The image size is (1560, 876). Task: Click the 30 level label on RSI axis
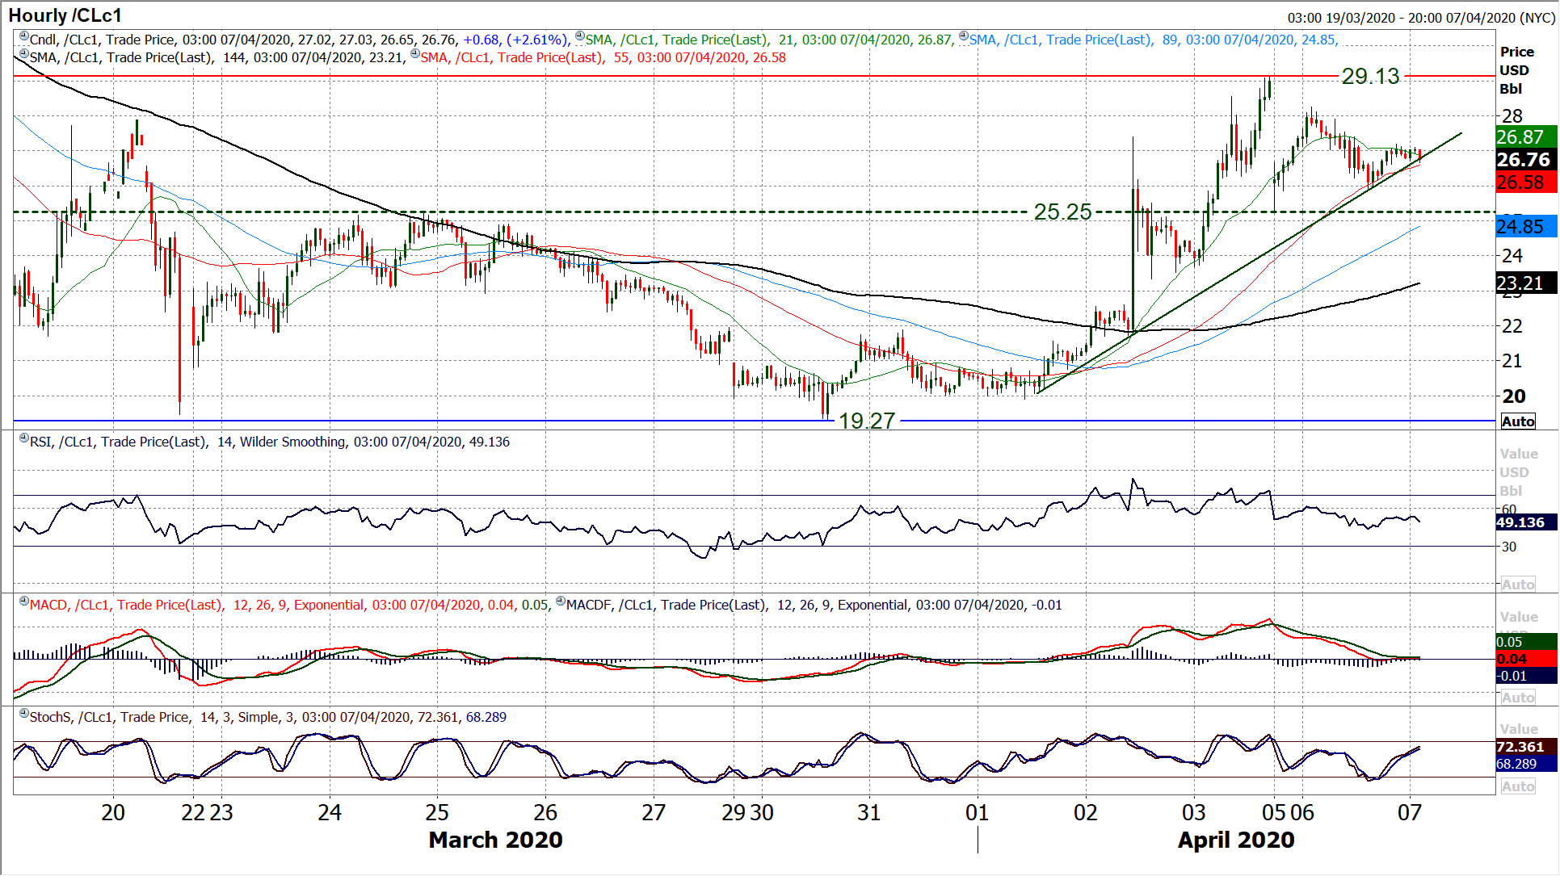(1508, 547)
